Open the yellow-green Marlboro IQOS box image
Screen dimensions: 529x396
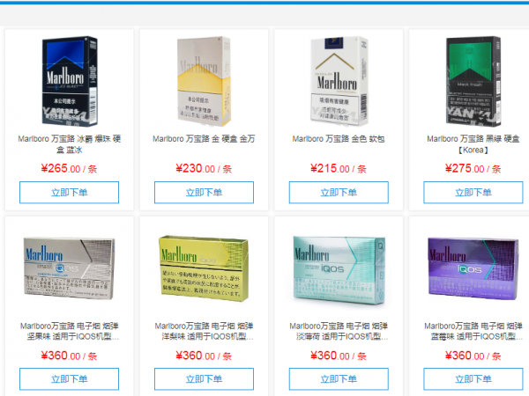tap(205, 268)
